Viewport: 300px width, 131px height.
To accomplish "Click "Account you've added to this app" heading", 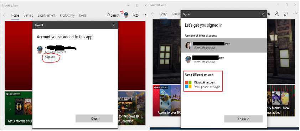I will 64,37.
